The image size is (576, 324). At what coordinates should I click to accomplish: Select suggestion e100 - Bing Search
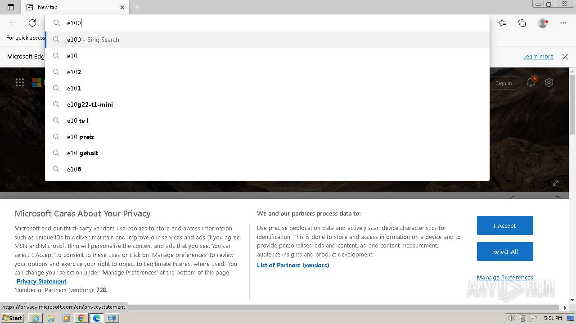tap(267, 40)
